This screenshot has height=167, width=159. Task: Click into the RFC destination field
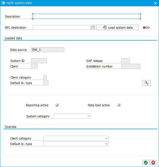coord(62,28)
